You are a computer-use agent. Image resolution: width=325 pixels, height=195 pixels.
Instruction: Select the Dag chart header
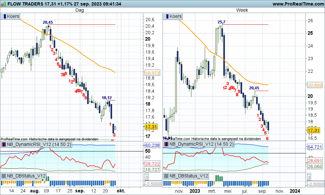[80, 10]
